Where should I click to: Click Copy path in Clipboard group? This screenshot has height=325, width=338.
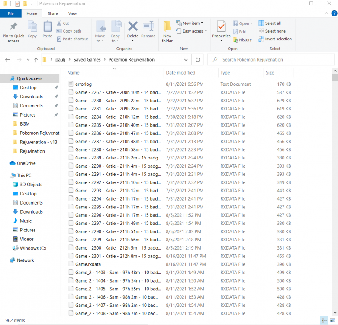pyautogui.click(x=69, y=31)
